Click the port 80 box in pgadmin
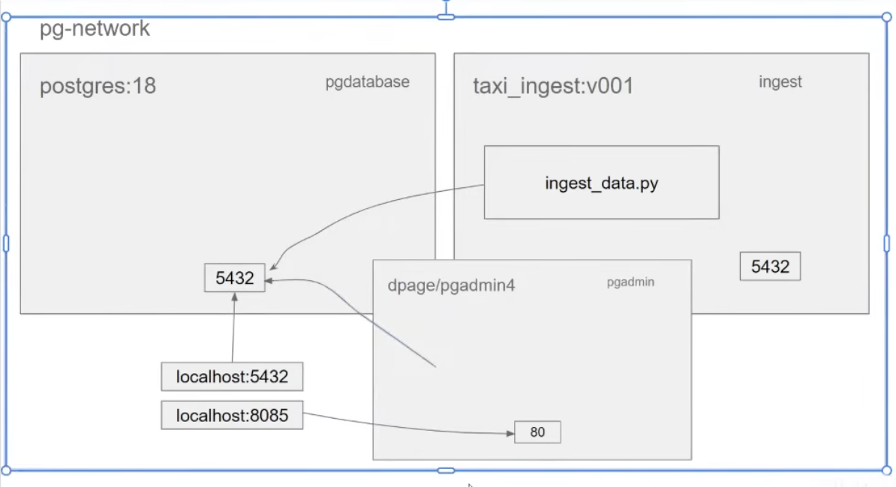Screen dimensions: 896x487 (537, 432)
